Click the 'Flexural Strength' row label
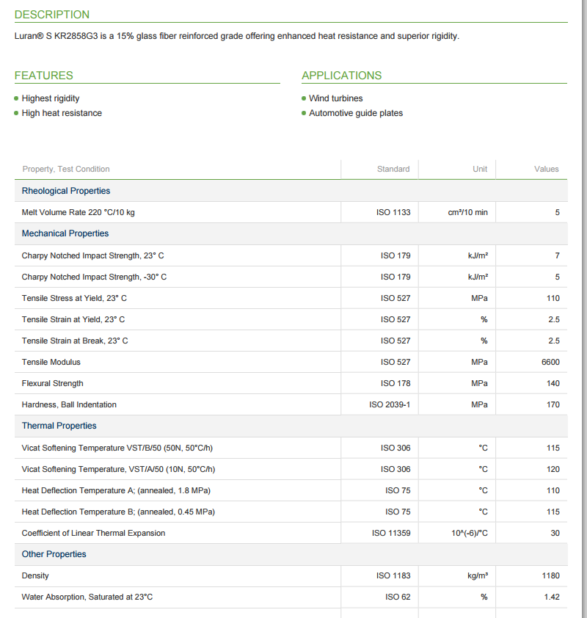The image size is (587, 618). tap(52, 383)
